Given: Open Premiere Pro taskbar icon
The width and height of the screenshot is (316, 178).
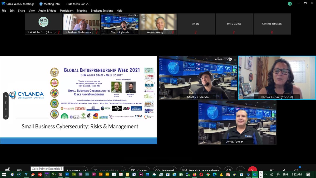Looking at the screenshot, I should tap(81, 175).
